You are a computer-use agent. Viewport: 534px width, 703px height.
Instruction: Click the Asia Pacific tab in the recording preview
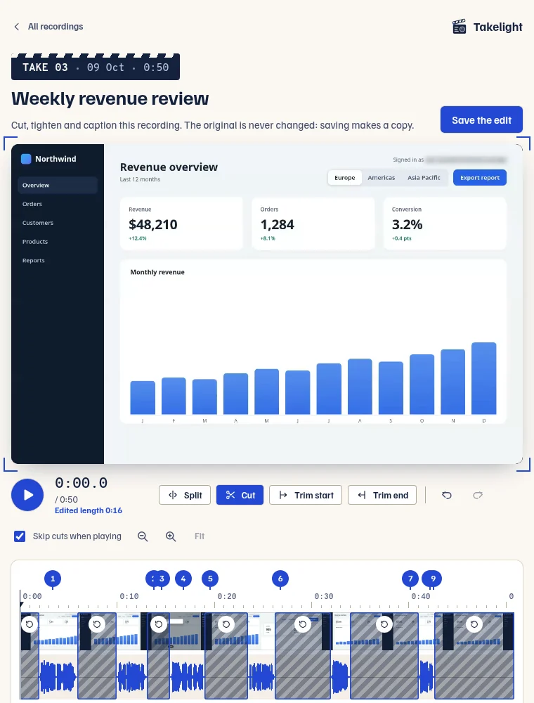[x=424, y=178]
